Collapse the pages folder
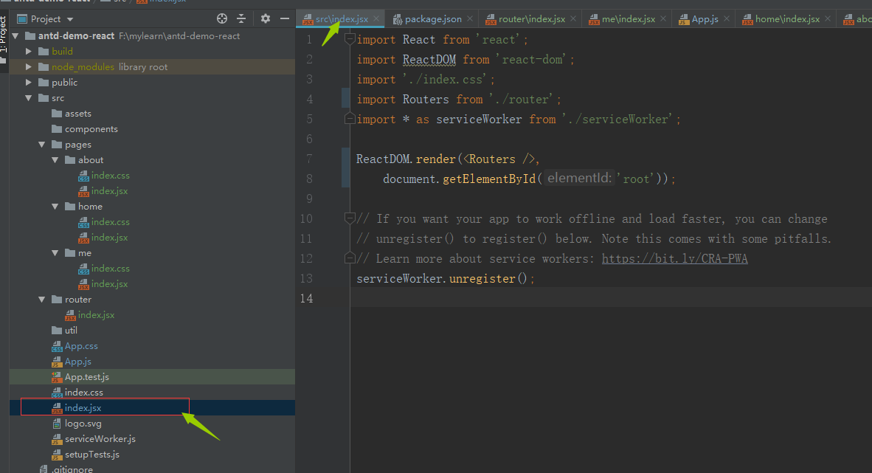872x473 pixels. 42,145
